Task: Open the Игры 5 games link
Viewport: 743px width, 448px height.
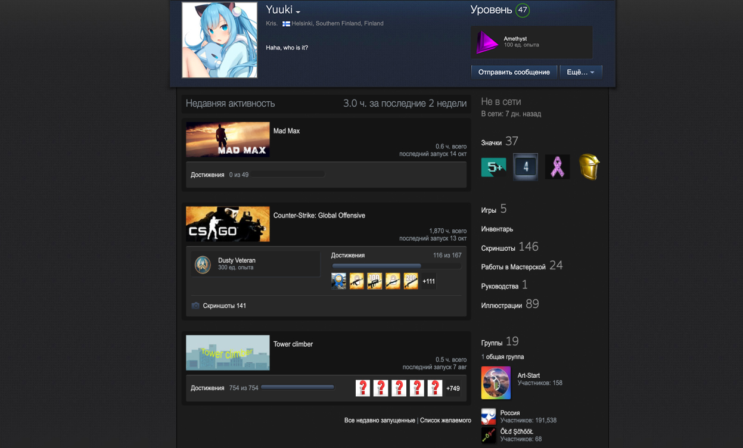Action: click(x=494, y=209)
